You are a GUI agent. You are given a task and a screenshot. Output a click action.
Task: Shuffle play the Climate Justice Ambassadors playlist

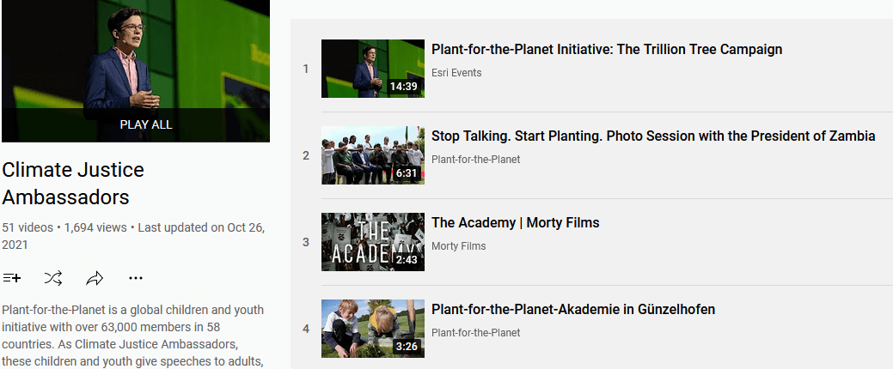click(x=53, y=278)
